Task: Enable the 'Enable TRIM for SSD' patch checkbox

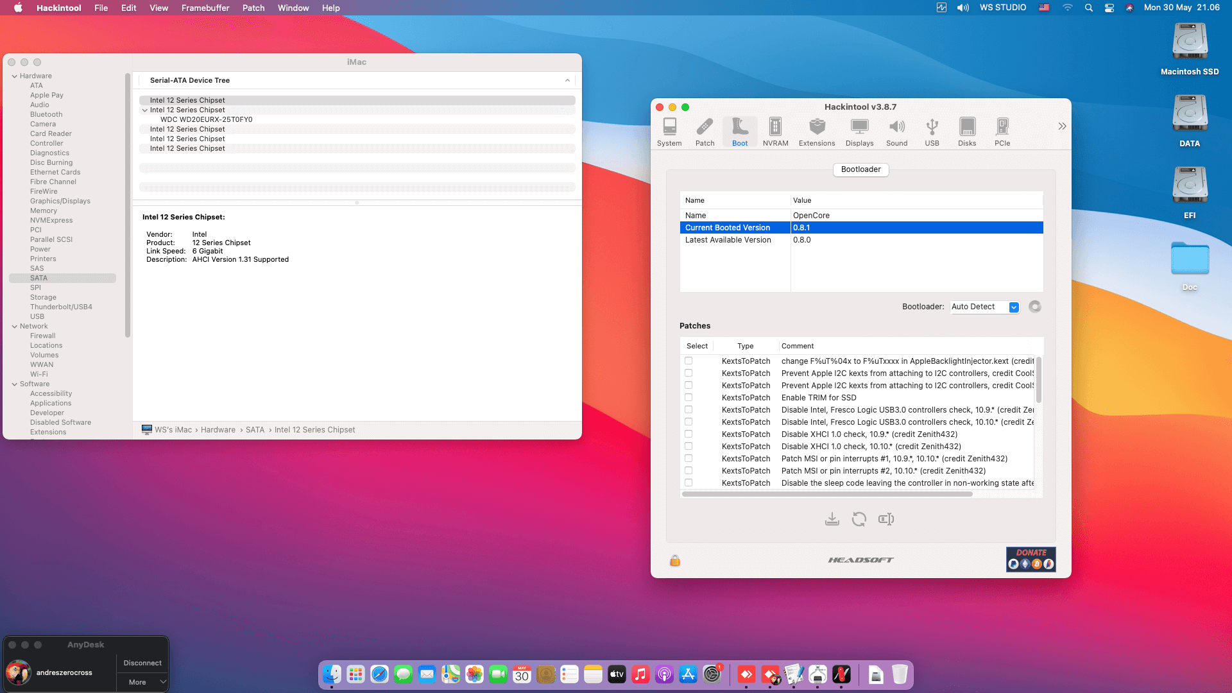Action: click(689, 398)
